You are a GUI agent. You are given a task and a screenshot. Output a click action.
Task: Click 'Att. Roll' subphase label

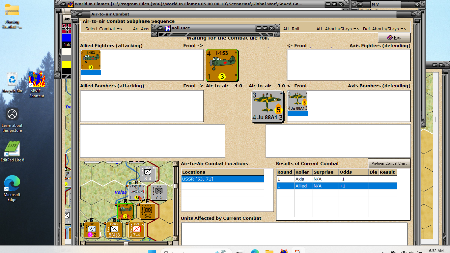click(x=291, y=29)
